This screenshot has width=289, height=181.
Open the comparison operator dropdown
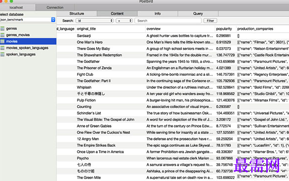[124, 21]
